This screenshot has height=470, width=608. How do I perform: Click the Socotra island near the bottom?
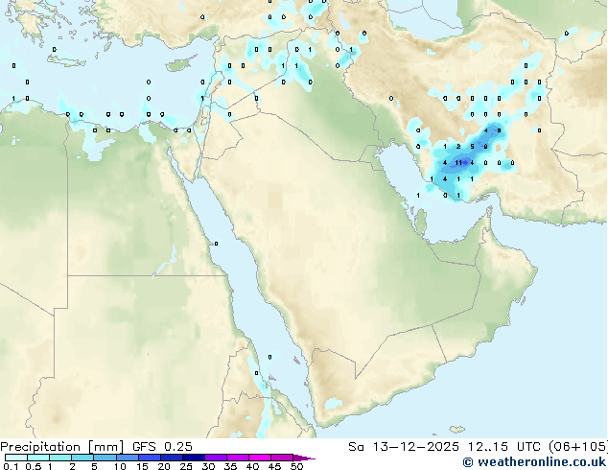[x=457, y=430]
